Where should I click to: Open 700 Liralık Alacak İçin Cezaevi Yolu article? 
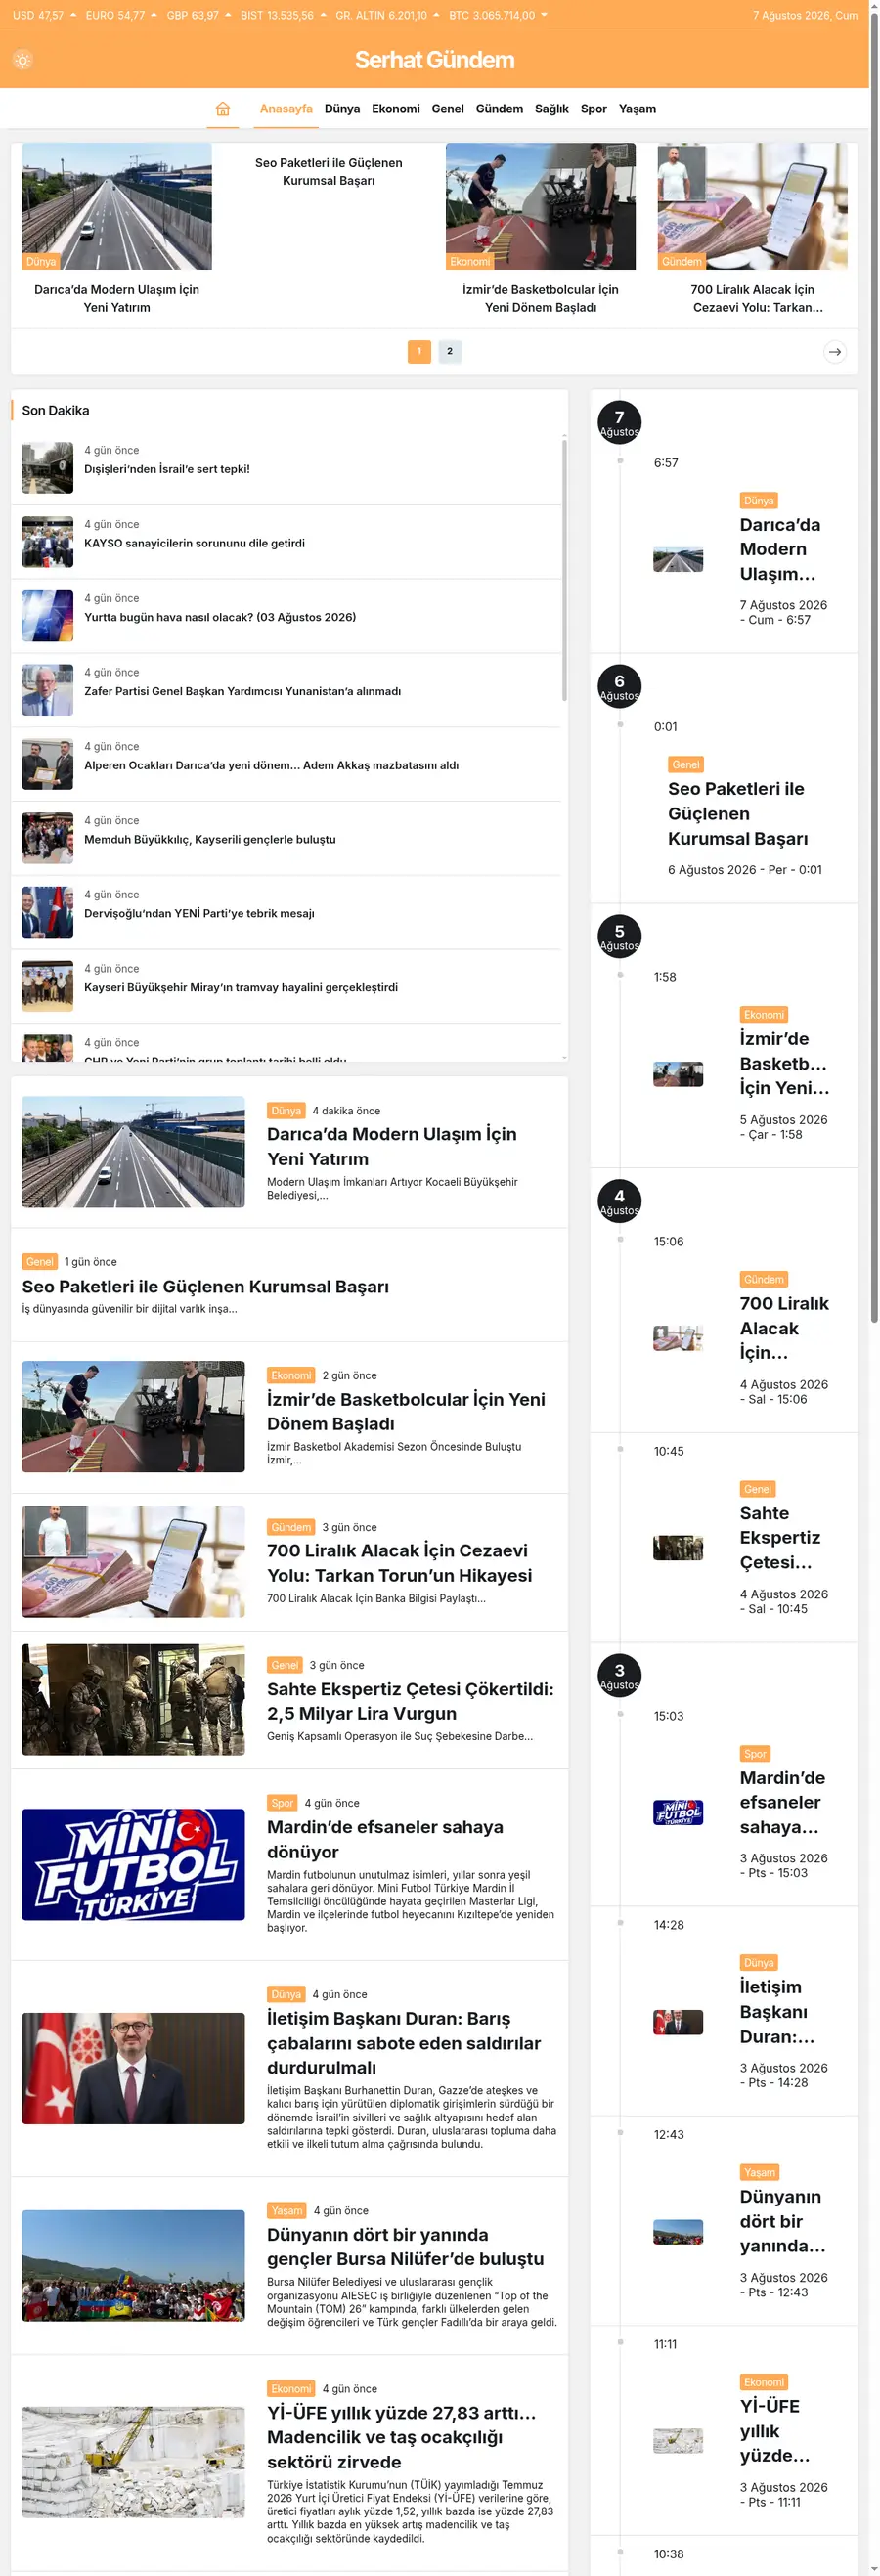click(400, 1562)
